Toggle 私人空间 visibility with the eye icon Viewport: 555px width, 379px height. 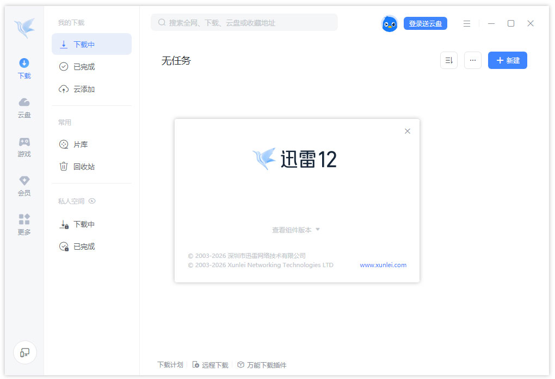coord(92,200)
